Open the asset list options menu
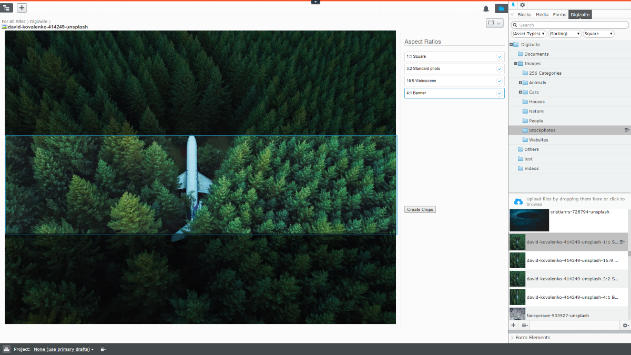Screen dimensions: 631x355 point(525,326)
